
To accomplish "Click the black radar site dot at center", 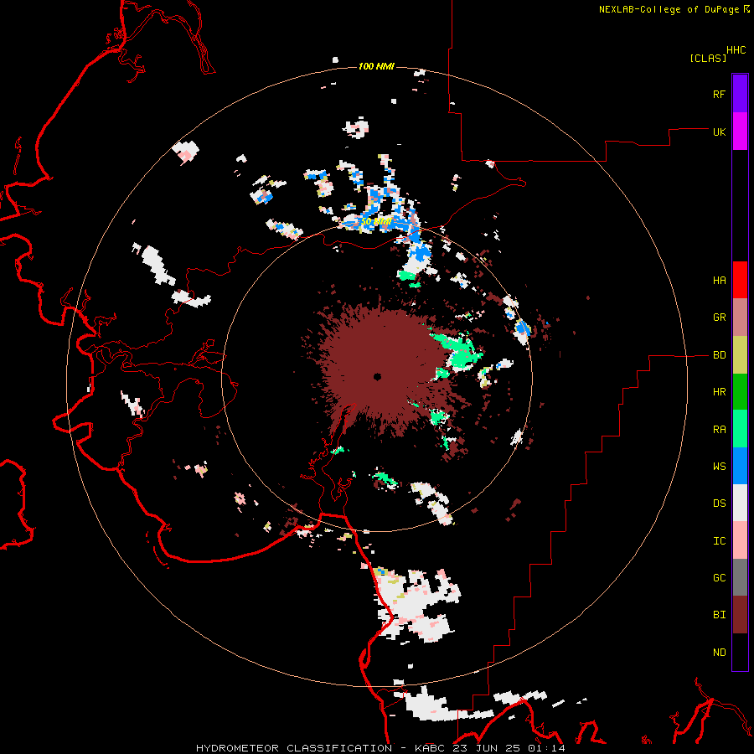I will pos(378,376).
